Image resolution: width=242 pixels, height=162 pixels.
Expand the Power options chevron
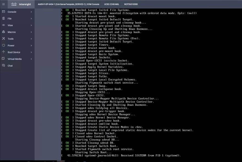pyautogui.click(x=31, y=45)
